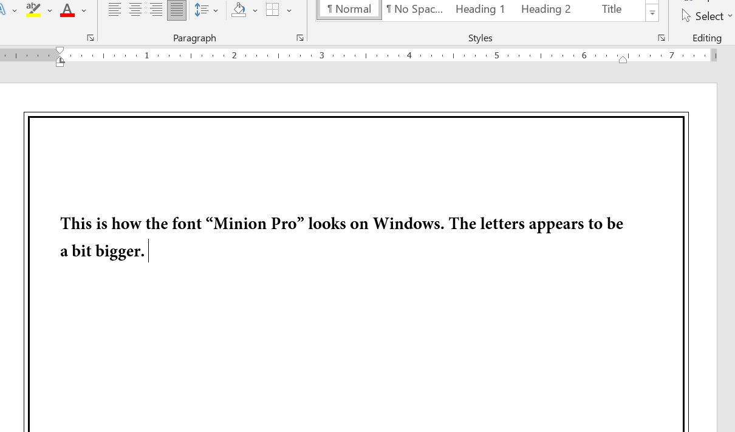The image size is (735, 432).
Task: Open borders dropdown arrow
Action: pyautogui.click(x=289, y=10)
